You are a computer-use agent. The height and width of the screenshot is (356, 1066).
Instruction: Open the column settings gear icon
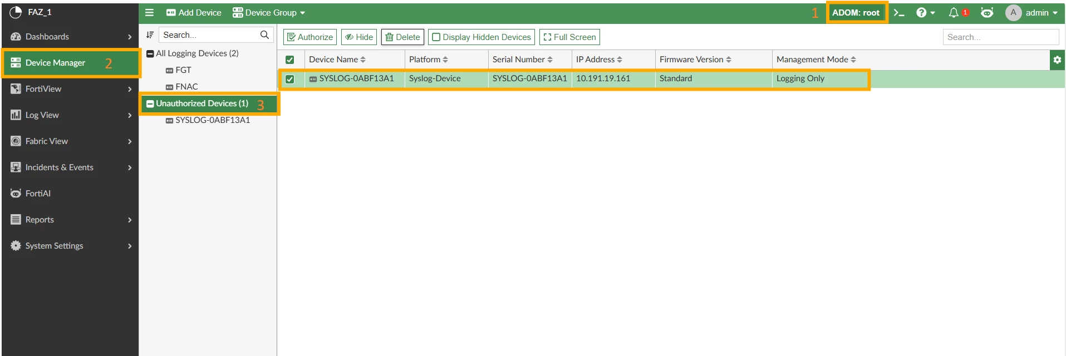coord(1057,60)
